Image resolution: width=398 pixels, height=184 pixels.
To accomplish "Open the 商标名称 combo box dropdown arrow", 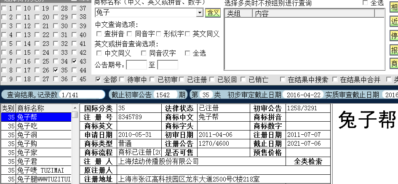I will (x=200, y=13).
